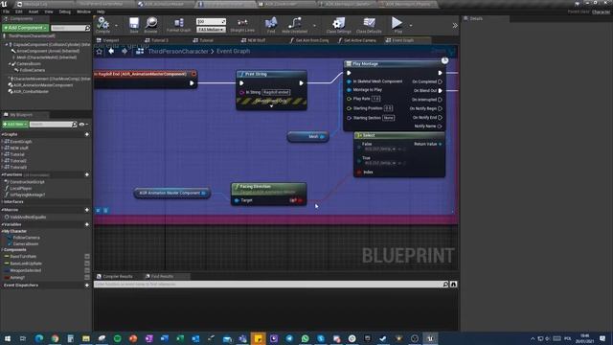
Task: Open Class Defaults from the toolbar
Action: click(369, 24)
